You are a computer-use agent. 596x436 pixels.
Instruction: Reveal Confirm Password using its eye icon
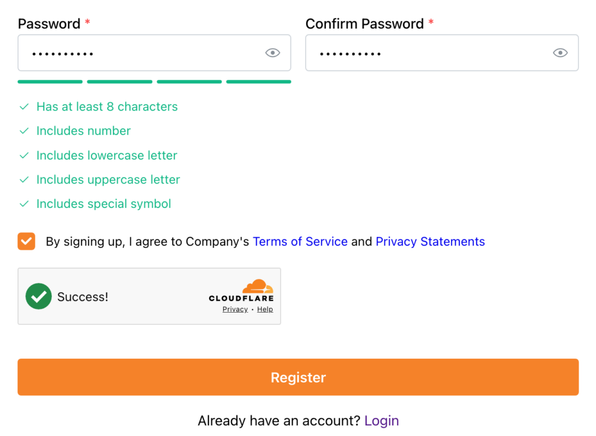coord(560,53)
